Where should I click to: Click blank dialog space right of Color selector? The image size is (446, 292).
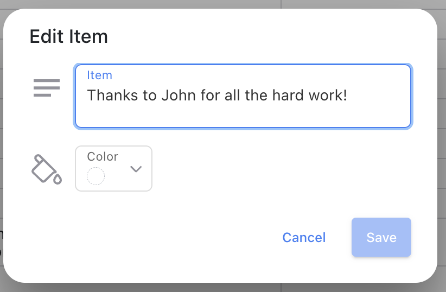[x=282, y=168]
